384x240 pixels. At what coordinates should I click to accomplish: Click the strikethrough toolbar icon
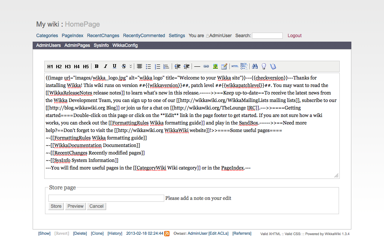(124, 66)
